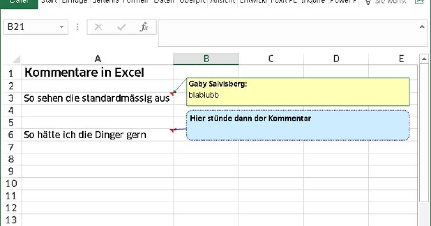
Task: Select the cell 'So hätte ich die Dinger gern'
Action: (98, 135)
